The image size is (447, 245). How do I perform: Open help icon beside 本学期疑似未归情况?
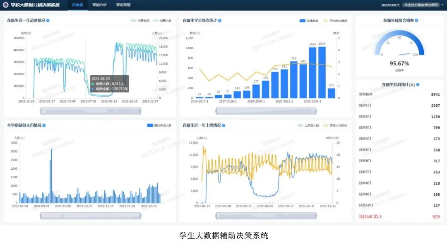coord(44,125)
